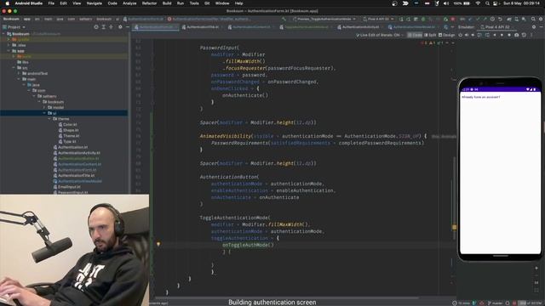Click the green build hammer icon

coord(284,19)
